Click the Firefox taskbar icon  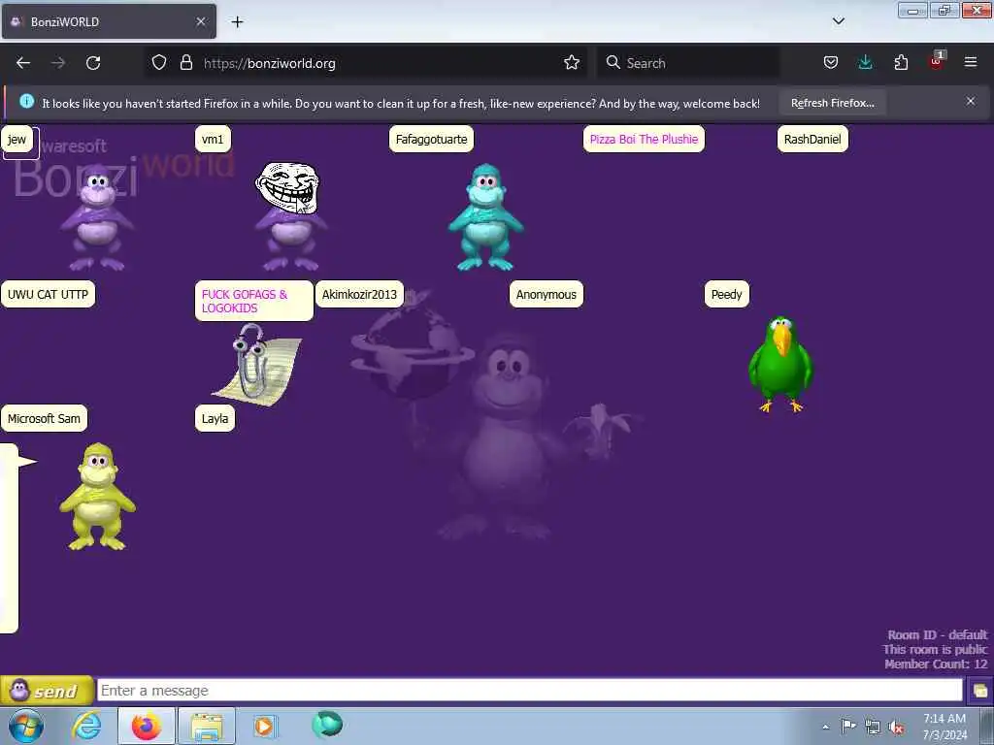147,726
